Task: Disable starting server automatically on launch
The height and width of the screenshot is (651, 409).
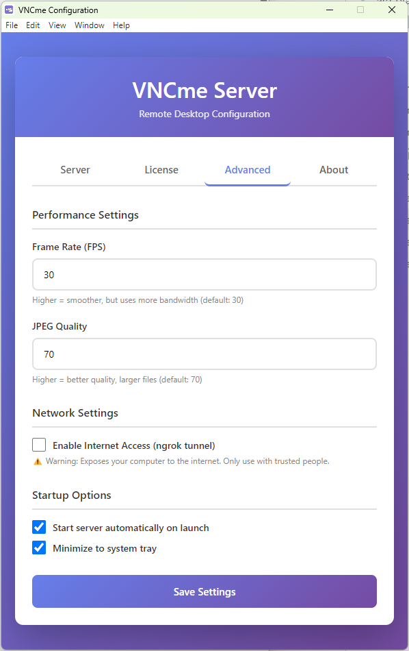Action: click(39, 527)
